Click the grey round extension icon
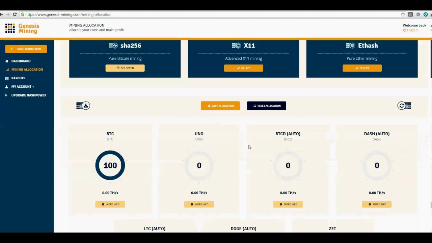The image size is (432, 243). [x=418, y=15]
